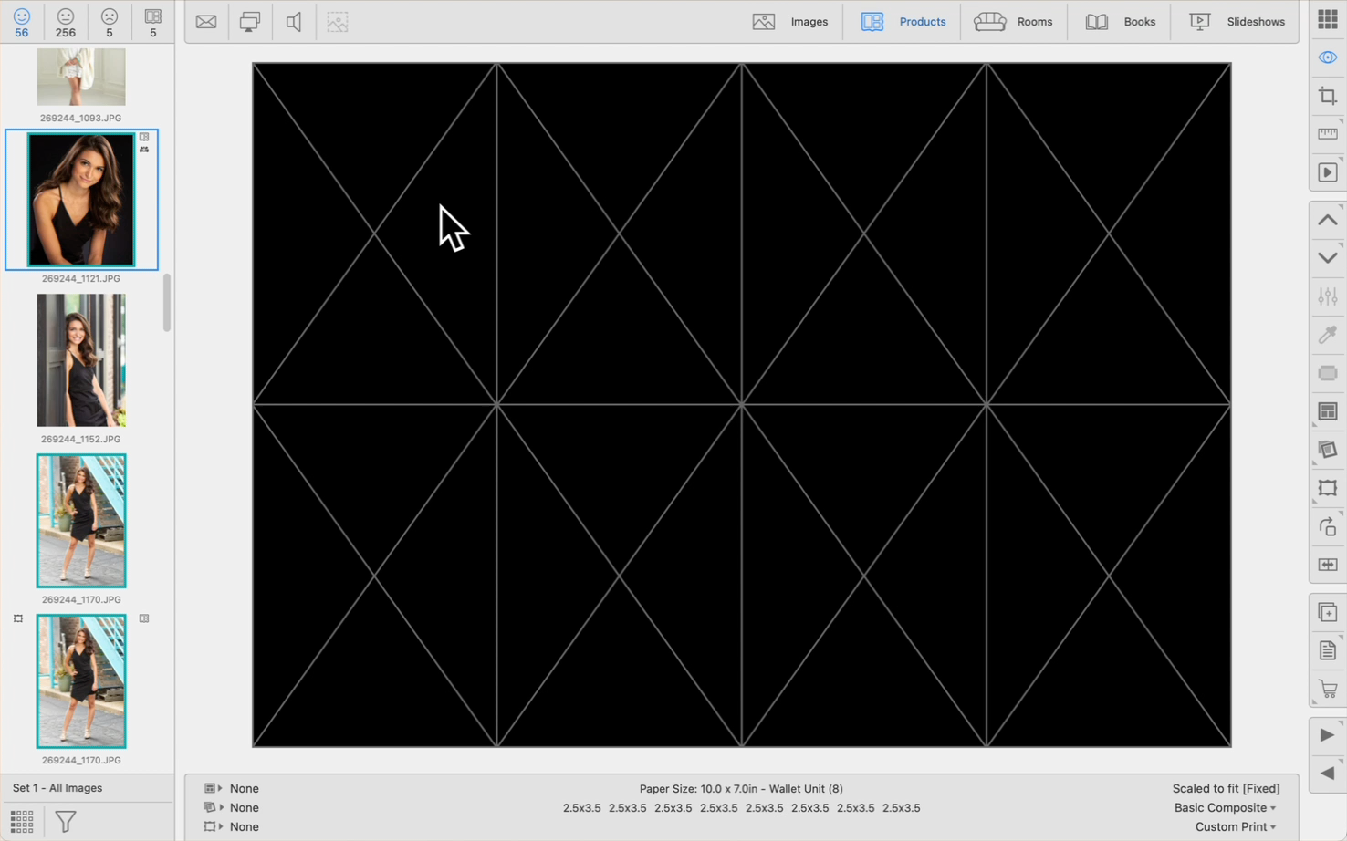
Task: Switch to the Rooms tab
Action: pos(1013,22)
